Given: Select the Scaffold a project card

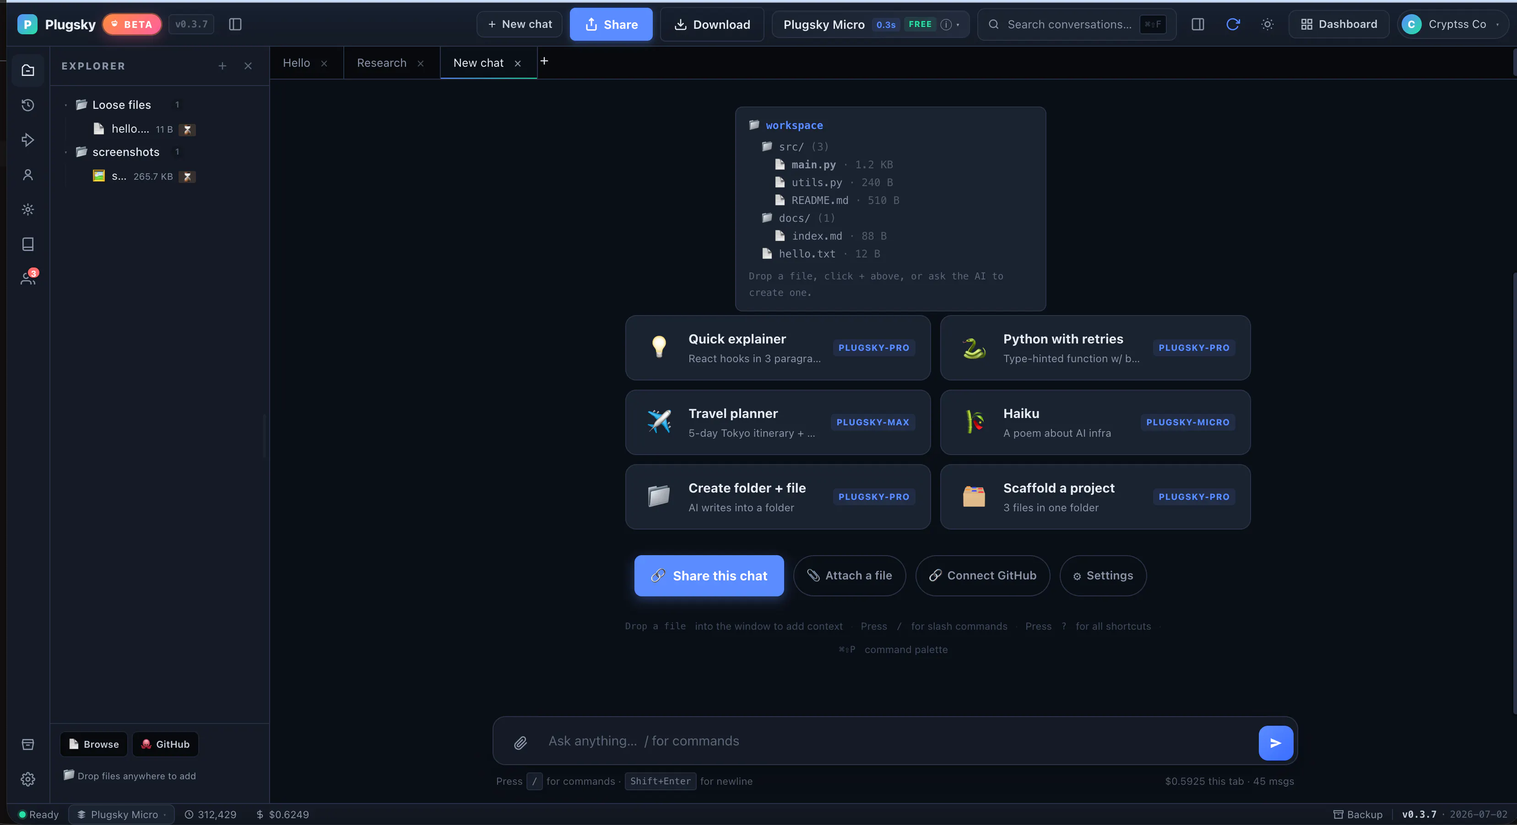Looking at the screenshot, I should pyautogui.click(x=1095, y=497).
